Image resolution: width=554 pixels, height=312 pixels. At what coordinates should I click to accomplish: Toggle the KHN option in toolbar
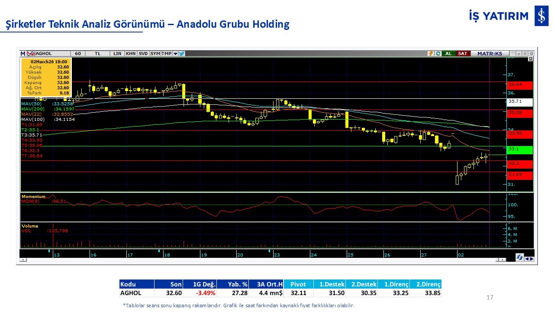pos(130,54)
